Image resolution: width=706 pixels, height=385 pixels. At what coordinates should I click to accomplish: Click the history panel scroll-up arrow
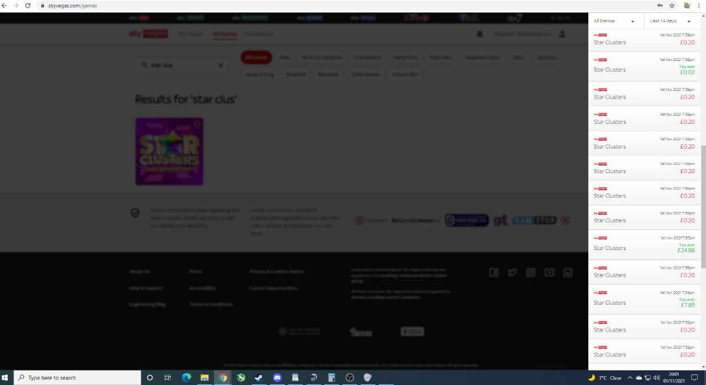(x=702, y=16)
